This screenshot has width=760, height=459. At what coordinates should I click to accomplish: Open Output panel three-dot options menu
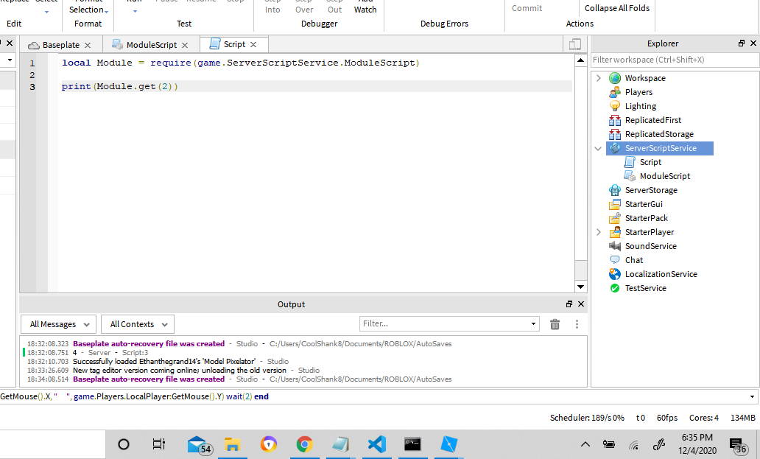577,324
